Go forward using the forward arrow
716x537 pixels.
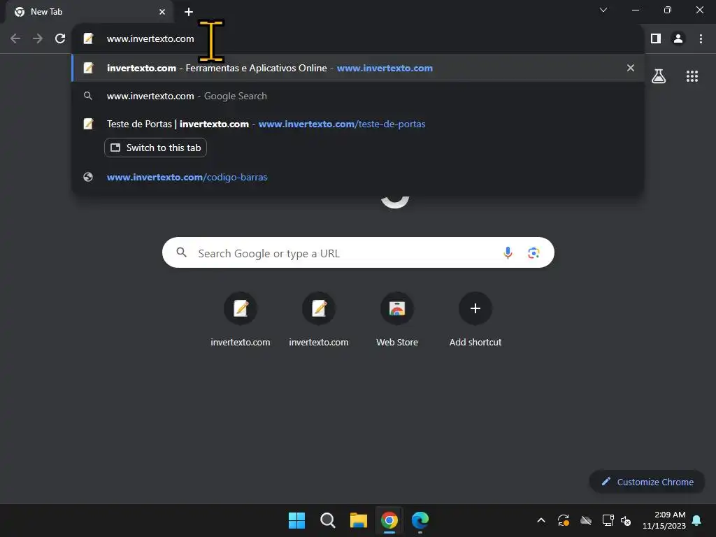click(38, 39)
